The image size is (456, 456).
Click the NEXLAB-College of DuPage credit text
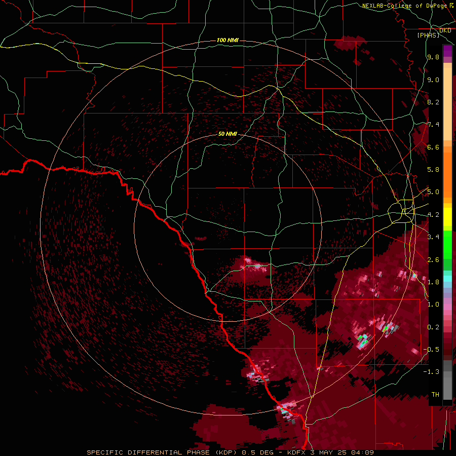click(x=405, y=6)
